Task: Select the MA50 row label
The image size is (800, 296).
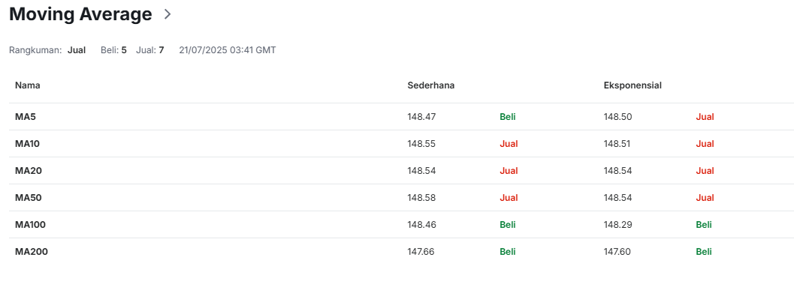Action: (28, 197)
